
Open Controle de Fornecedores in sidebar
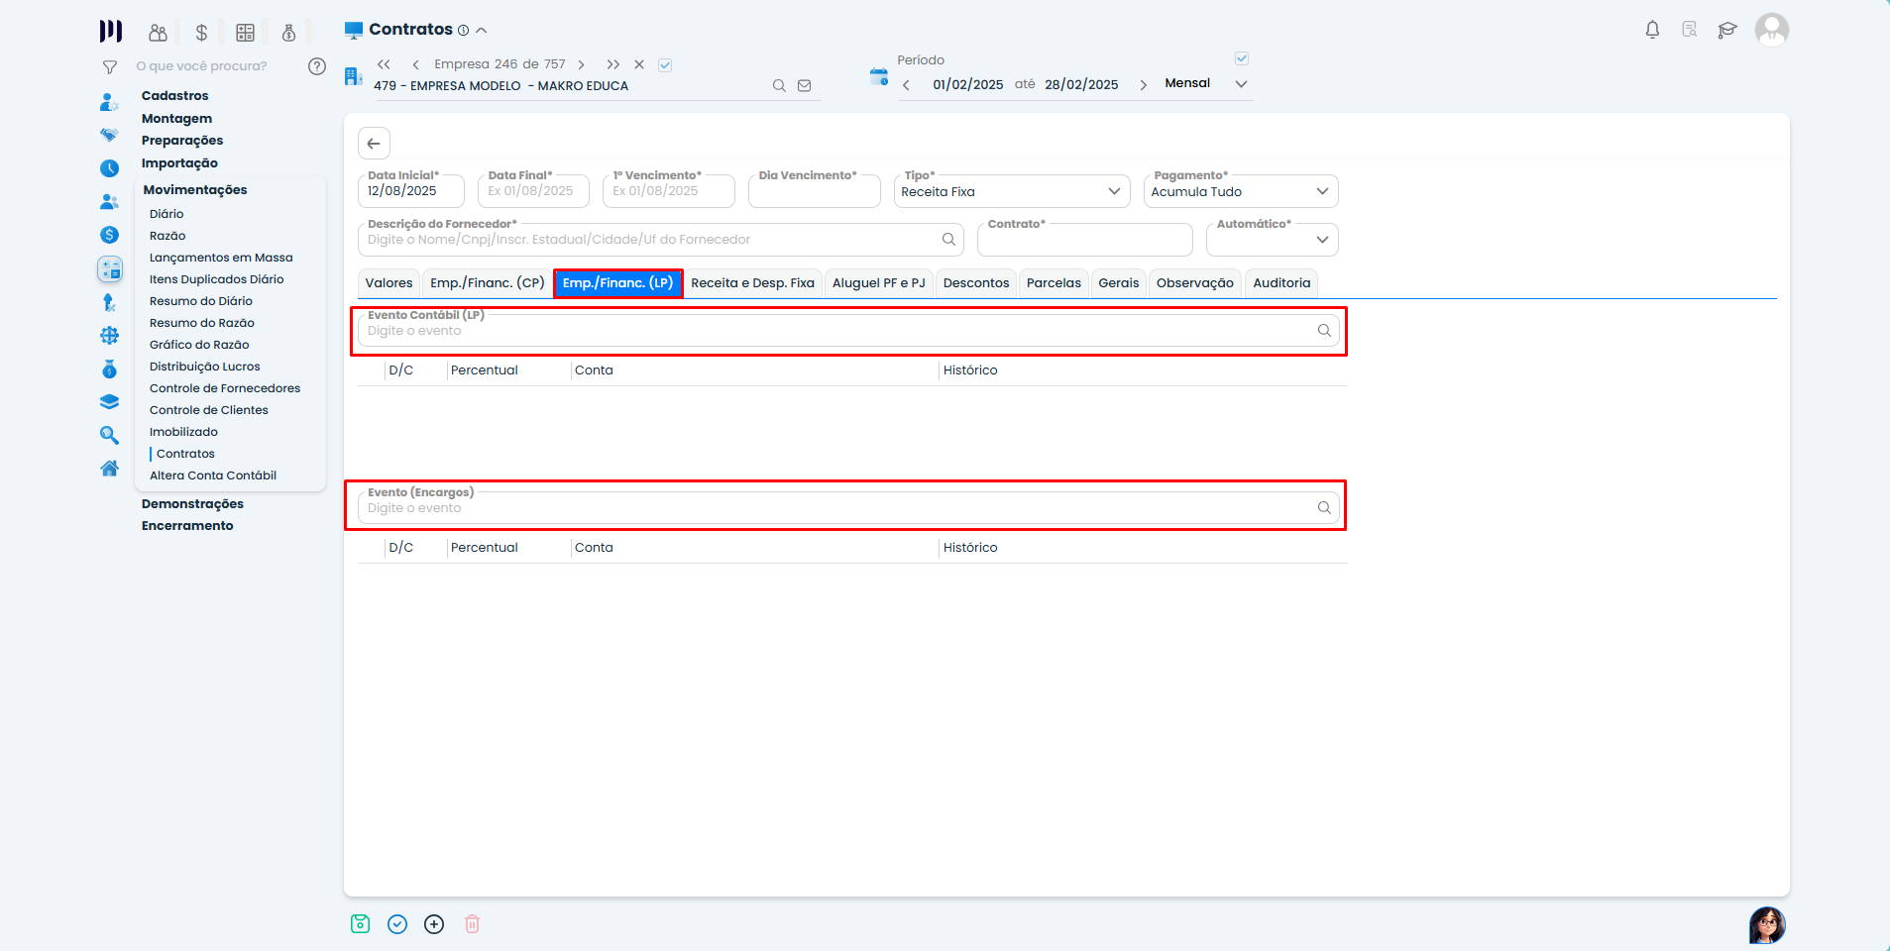pos(225,388)
